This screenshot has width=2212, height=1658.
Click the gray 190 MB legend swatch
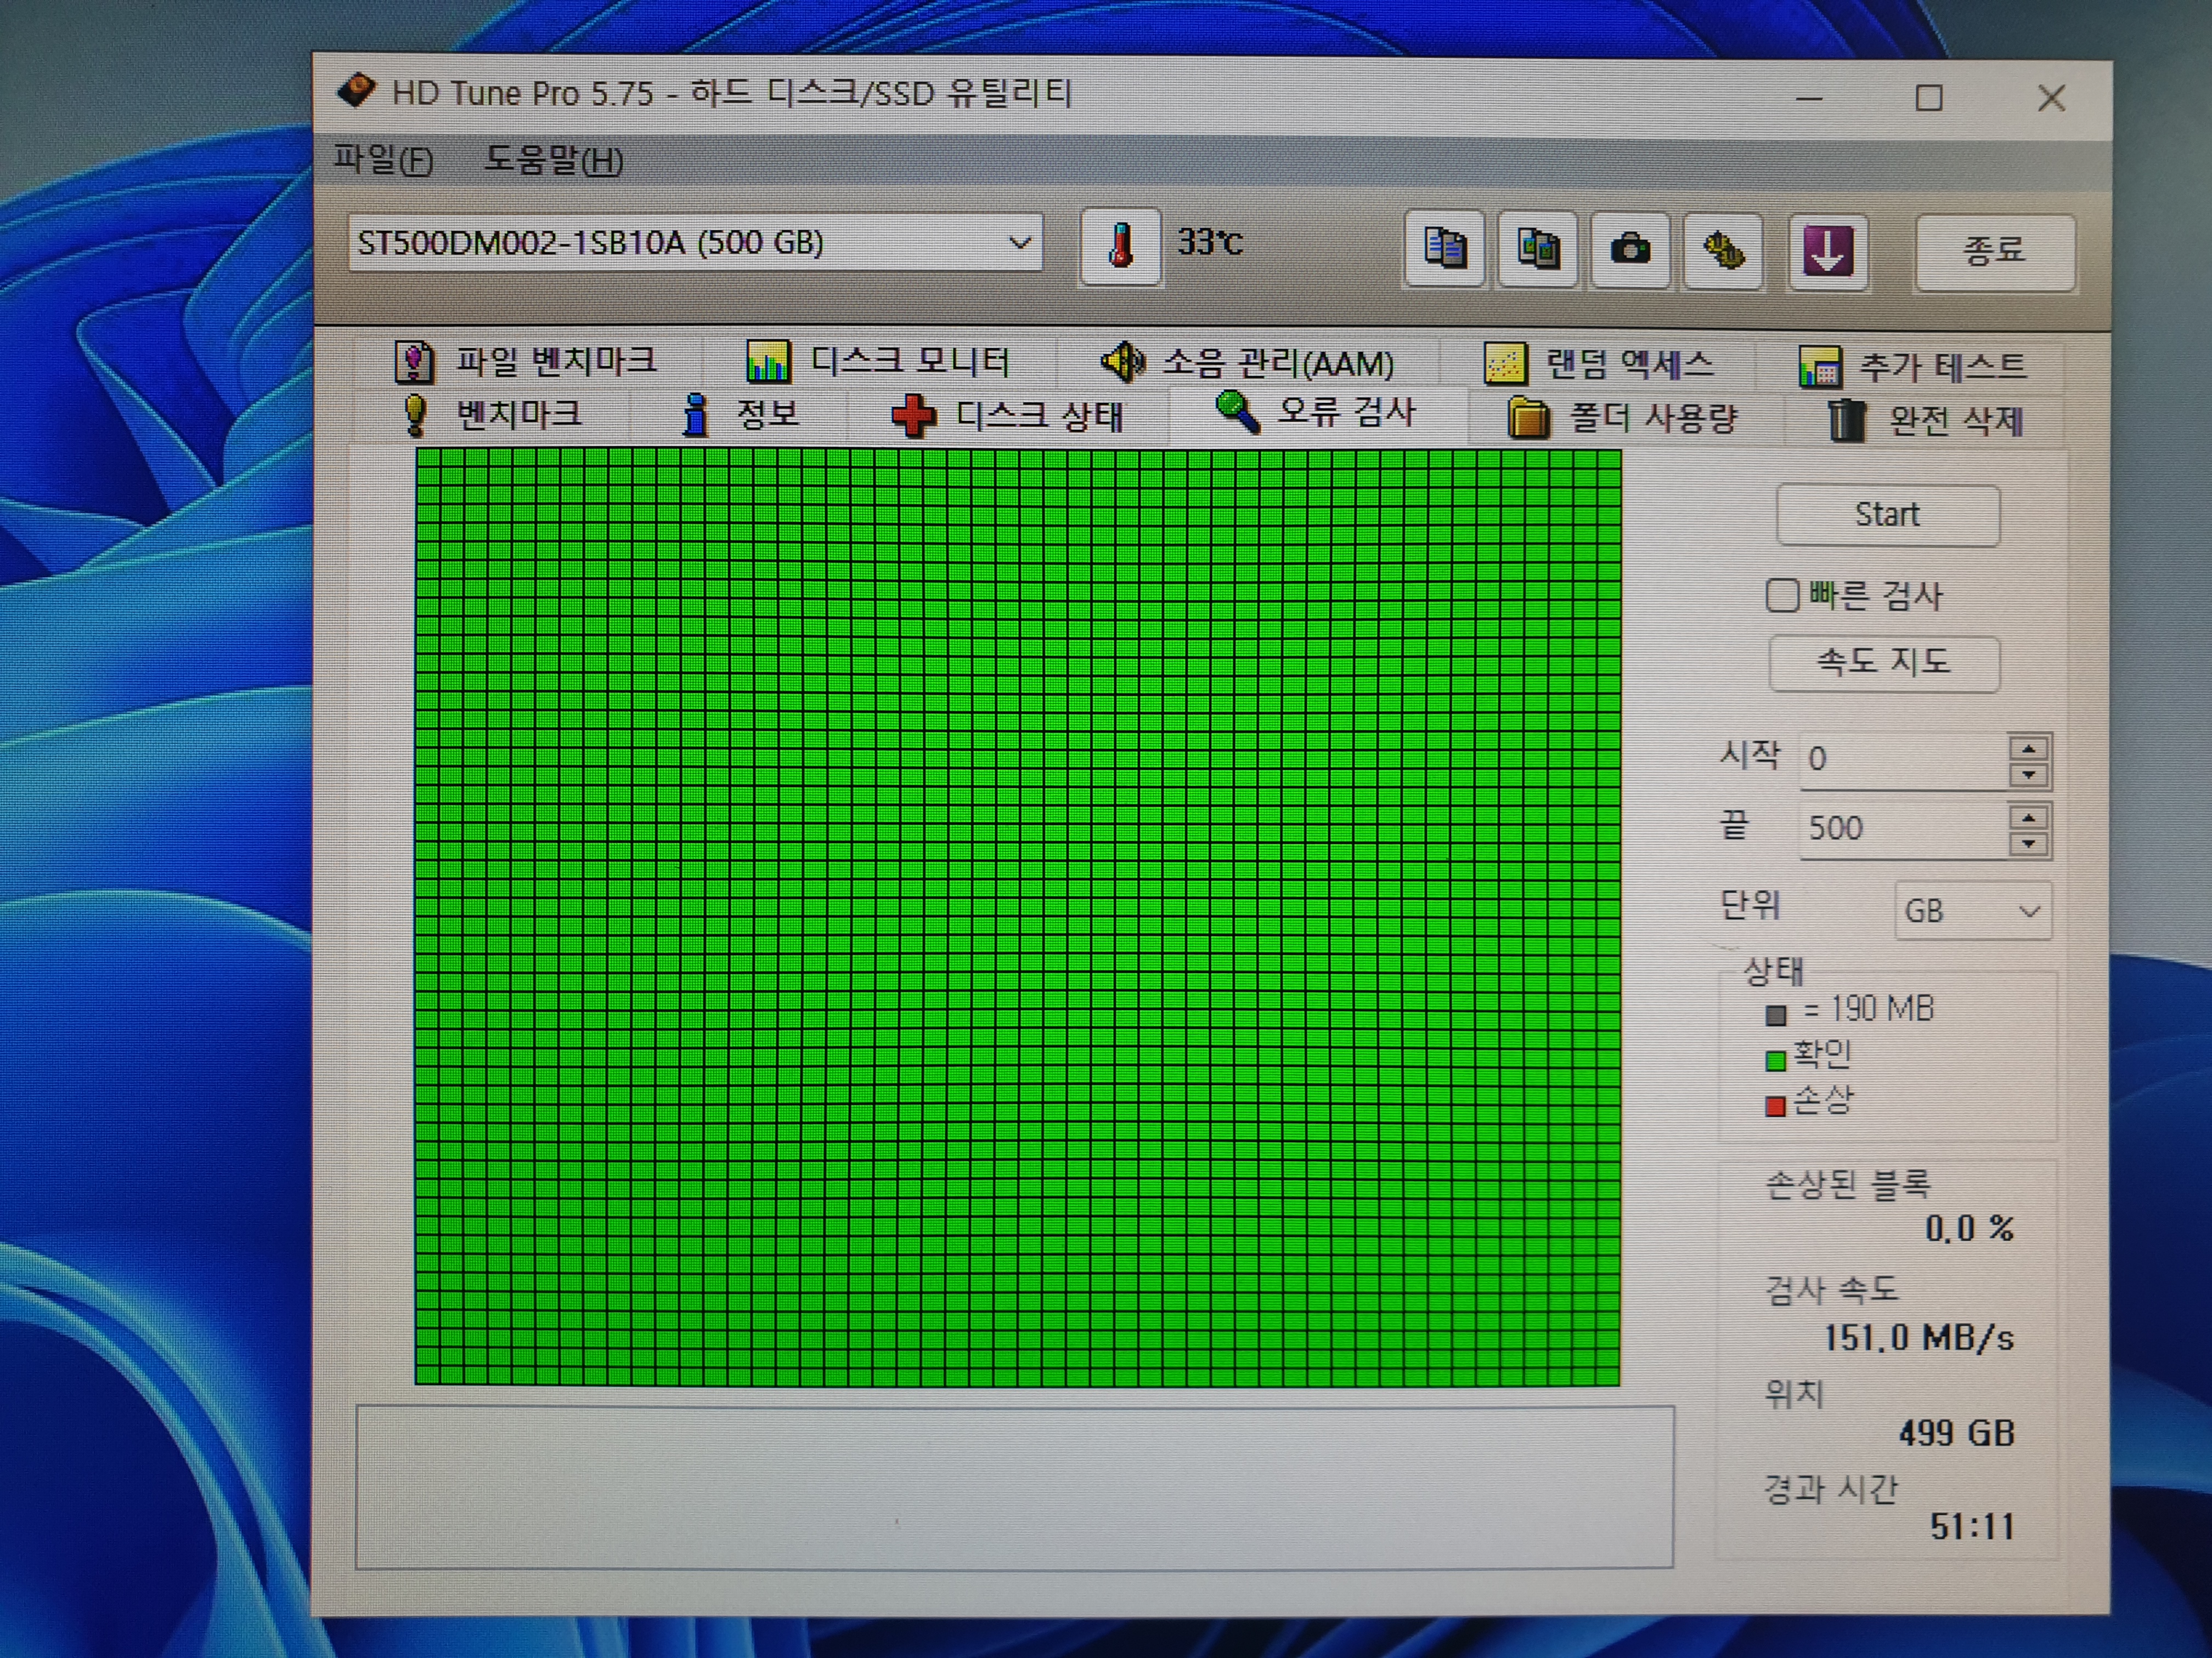point(1775,1015)
